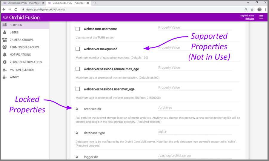Click the Permission Groups people icon

tap(5, 47)
